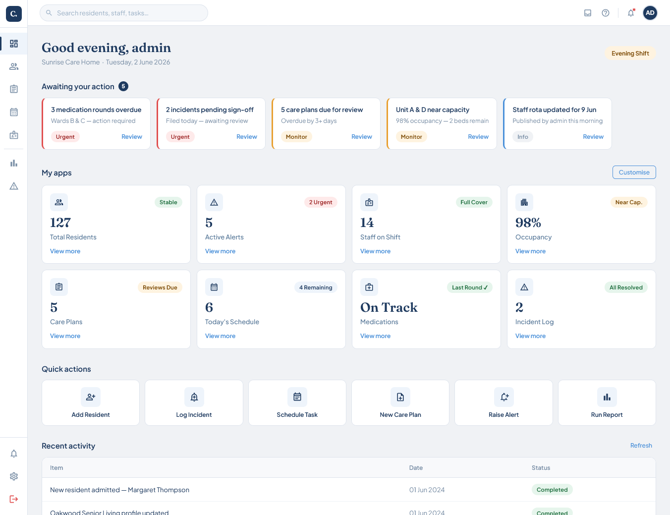Viewport: 670px width, 515px height.
Task: Focus the search residents, staff, tasks field
Action: point(124,13)
